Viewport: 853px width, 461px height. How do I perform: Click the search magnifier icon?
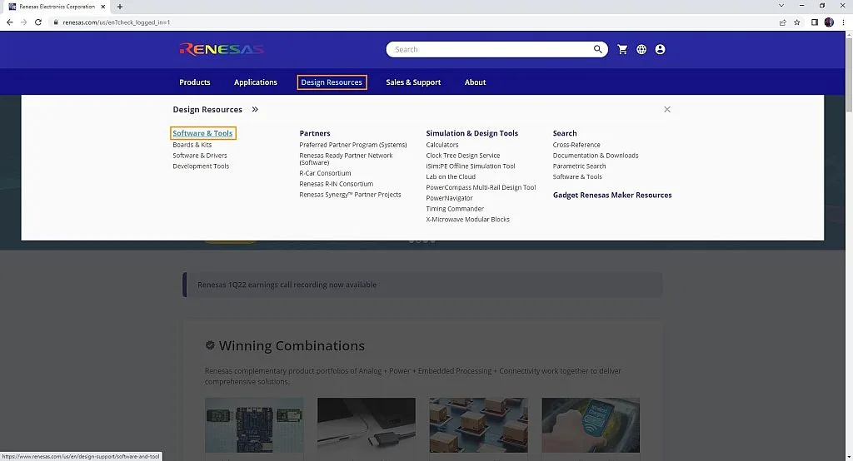tap(598, 49)
